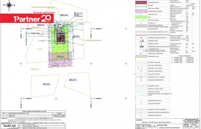This screenshot has height=129, width=201.
Task: Click the 'X= 6588443.402' coordinate label
Action: 34,33
